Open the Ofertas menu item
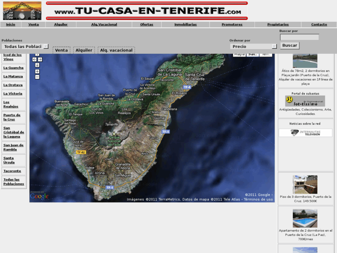Viewport: 337px width, 253px height. coord(146,24)
